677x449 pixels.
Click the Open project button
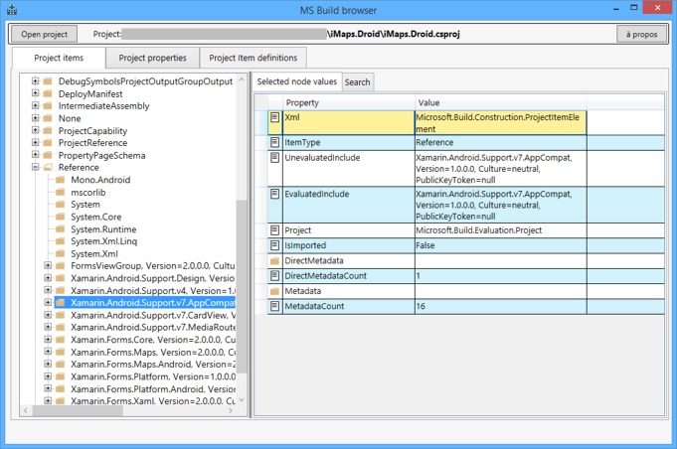click(44, 34)
